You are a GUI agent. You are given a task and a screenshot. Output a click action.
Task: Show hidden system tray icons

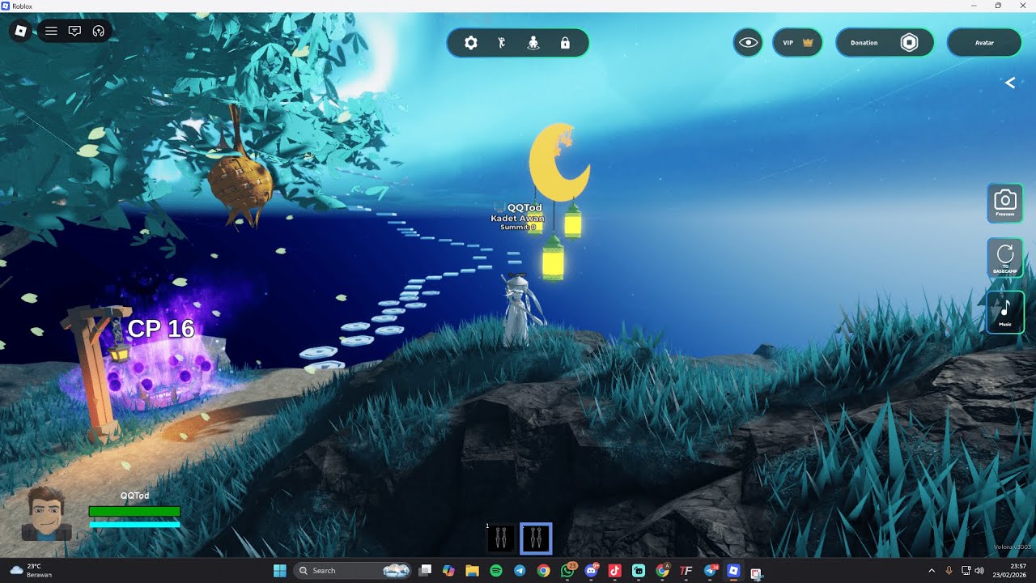931,571
